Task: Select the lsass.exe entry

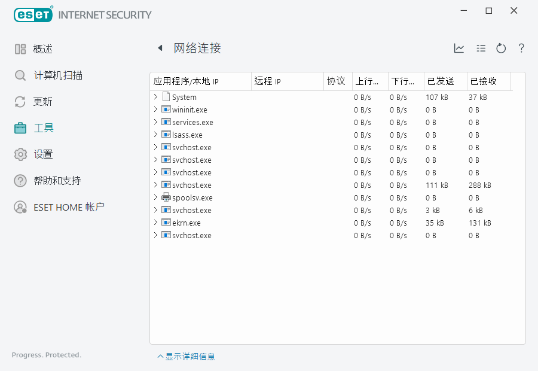Action: coord(187,135)
